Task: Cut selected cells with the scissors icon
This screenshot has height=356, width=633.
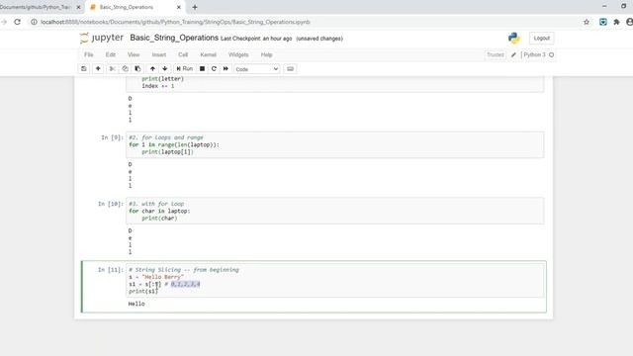Action: click(112, 69)
